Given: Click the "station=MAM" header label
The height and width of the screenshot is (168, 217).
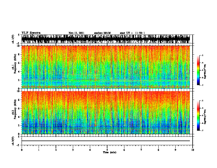Looking at the screenshot, I should (102, 33).
